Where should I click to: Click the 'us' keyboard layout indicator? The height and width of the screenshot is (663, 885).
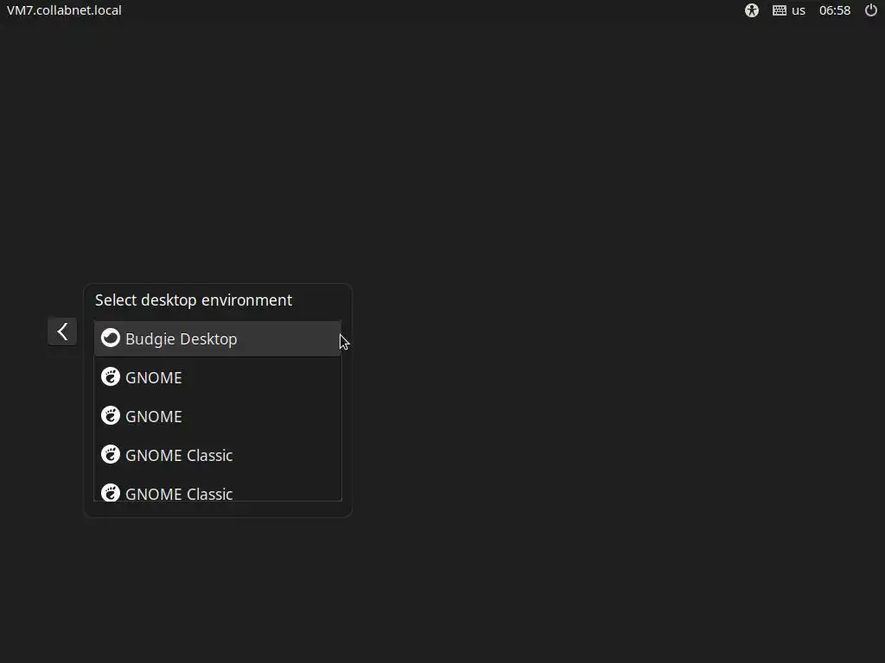[x=798, y=10]
